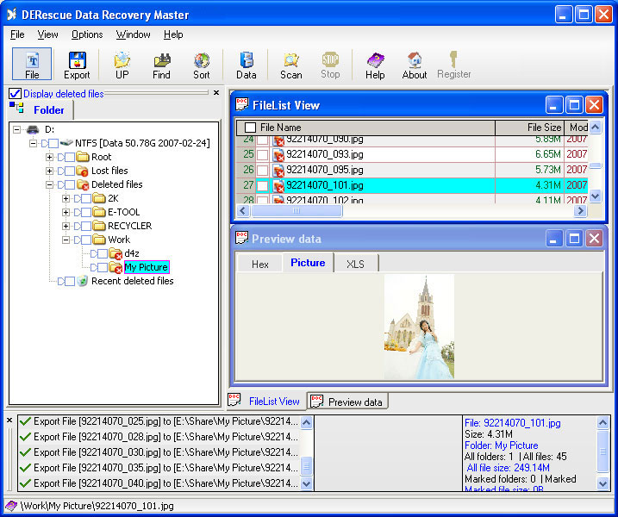Viewport: 618px width, 517px height.
Task: Click the wedding photo preview thumbnail
Action: (x=419, y=327)
